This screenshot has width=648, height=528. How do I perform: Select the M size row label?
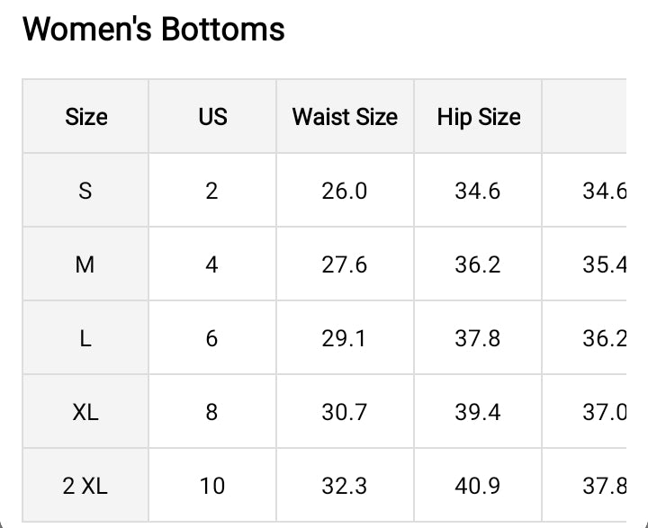tap(85, 264)
